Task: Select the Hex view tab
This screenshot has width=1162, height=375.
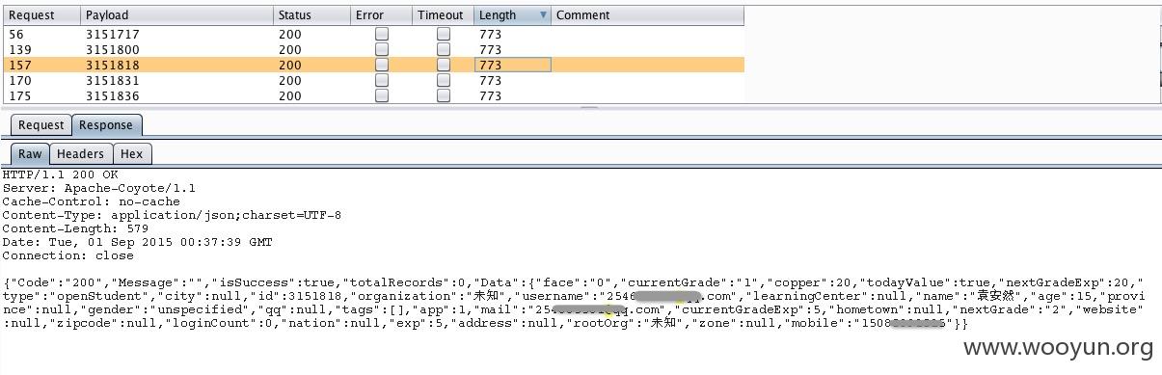Action: (x=132, y=154)
